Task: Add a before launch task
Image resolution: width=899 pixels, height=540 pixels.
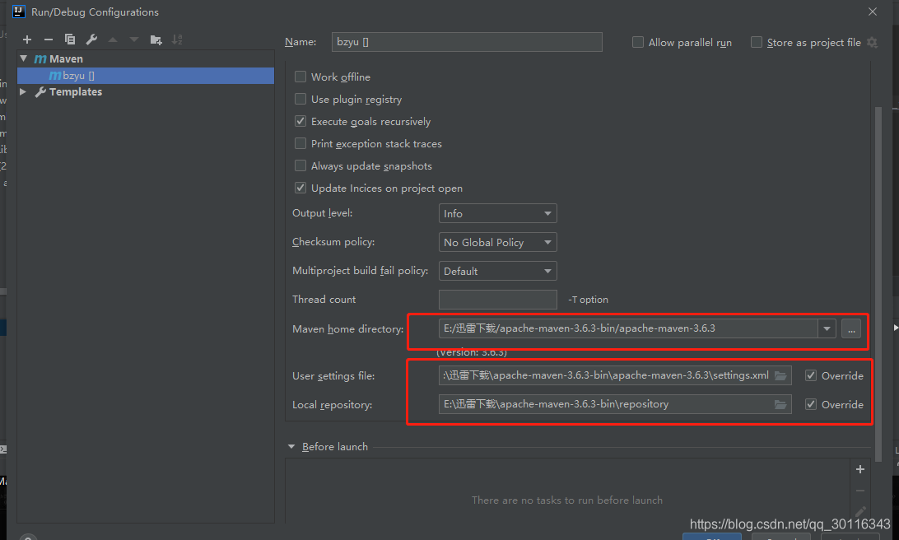Action: (x=860, y=469)
